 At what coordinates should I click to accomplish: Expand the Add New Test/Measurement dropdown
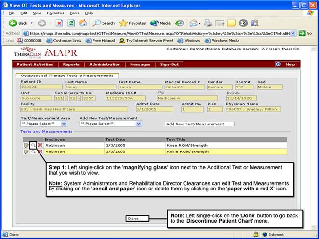click(x=138, y=124)
